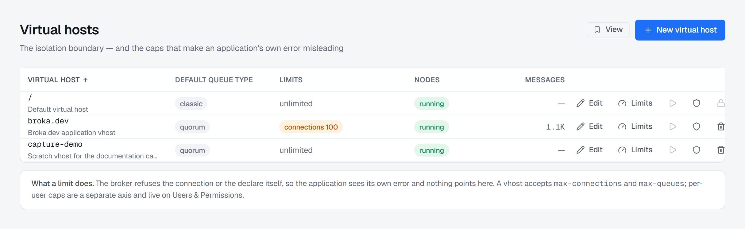Delete the broka.dev vhost with the trash icon
Screen dimensions: 745x229
pos(721,126)
